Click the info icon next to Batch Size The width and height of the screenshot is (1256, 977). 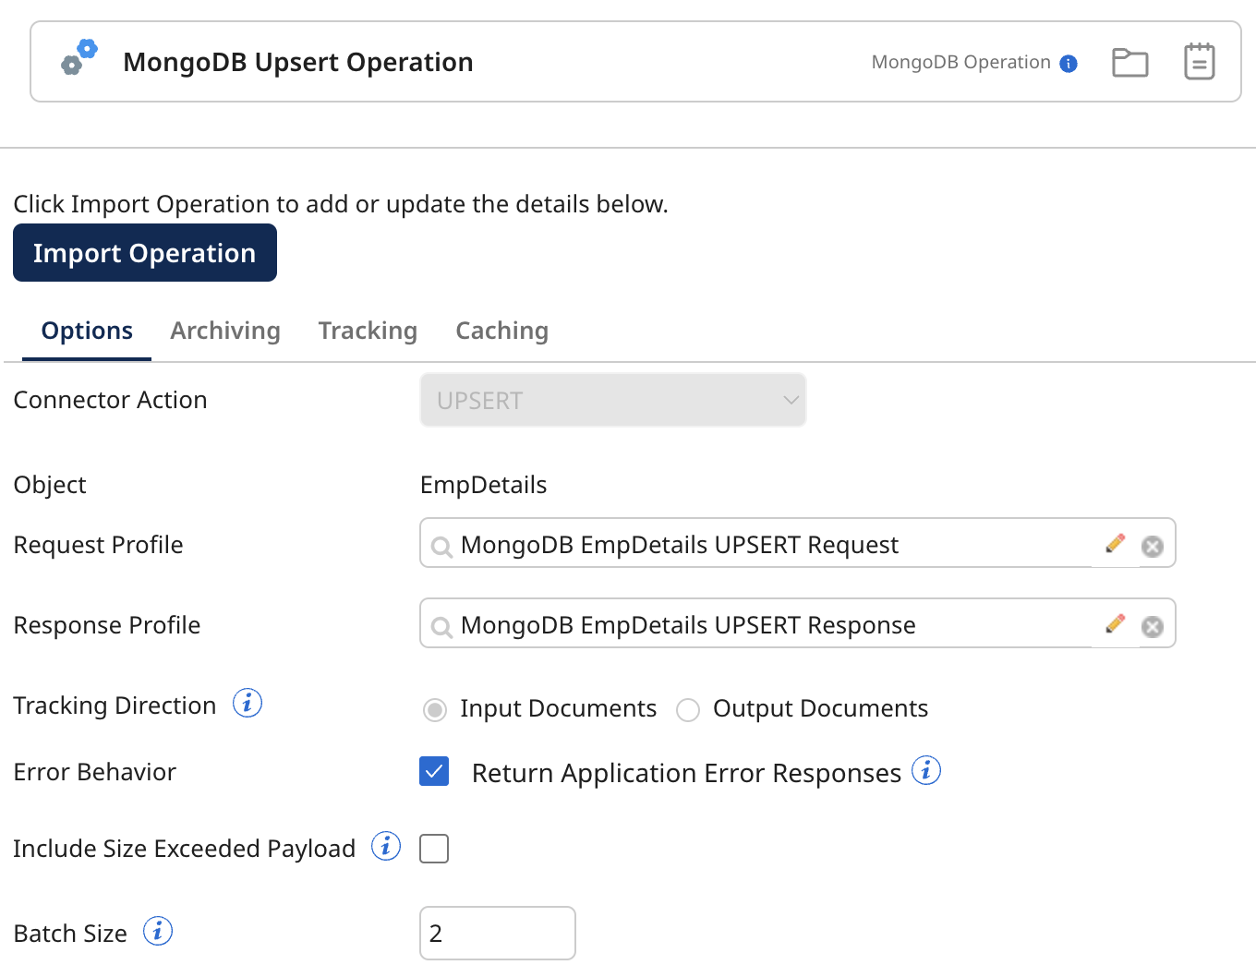pyautogui.click(x=158, y=931)
